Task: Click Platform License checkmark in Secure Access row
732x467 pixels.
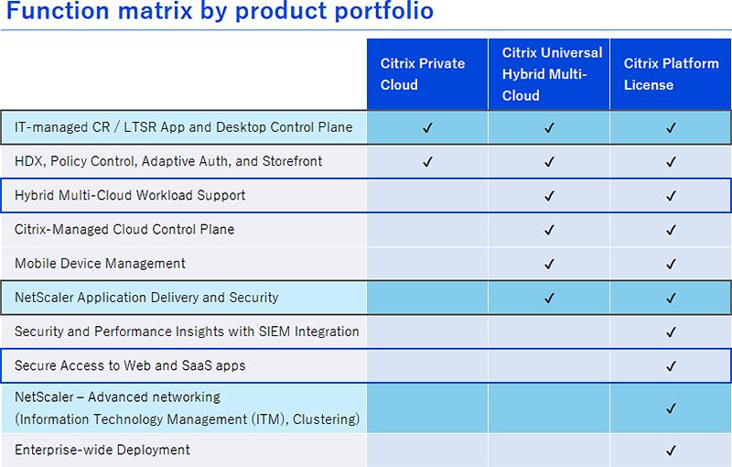Action: coord(672,366)
